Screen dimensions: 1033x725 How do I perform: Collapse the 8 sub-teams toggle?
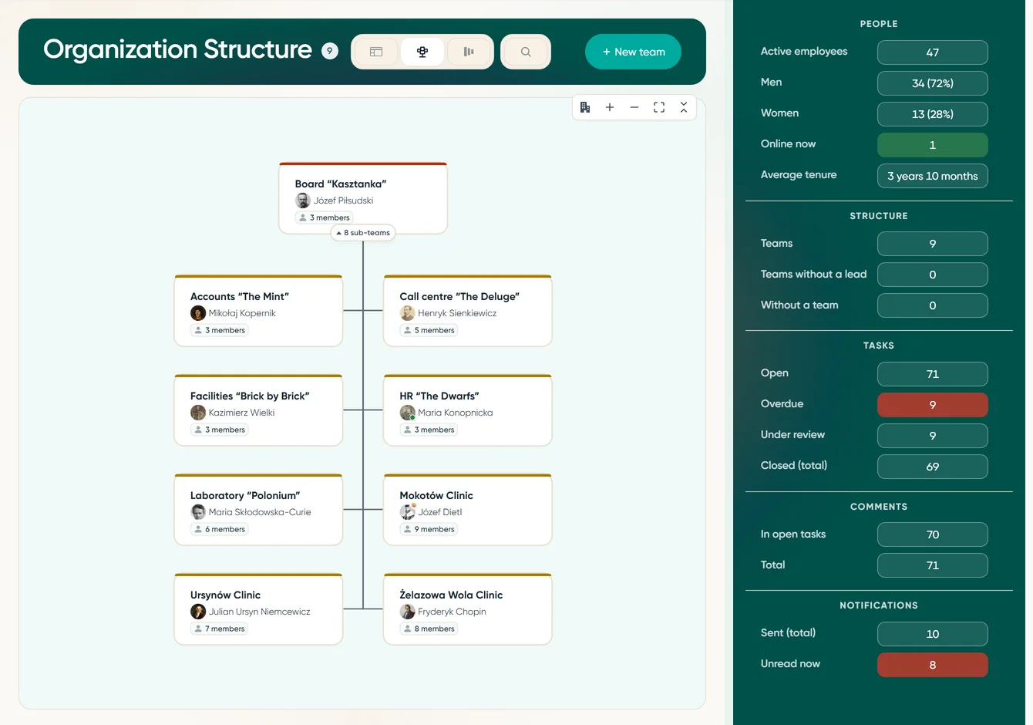363,233
